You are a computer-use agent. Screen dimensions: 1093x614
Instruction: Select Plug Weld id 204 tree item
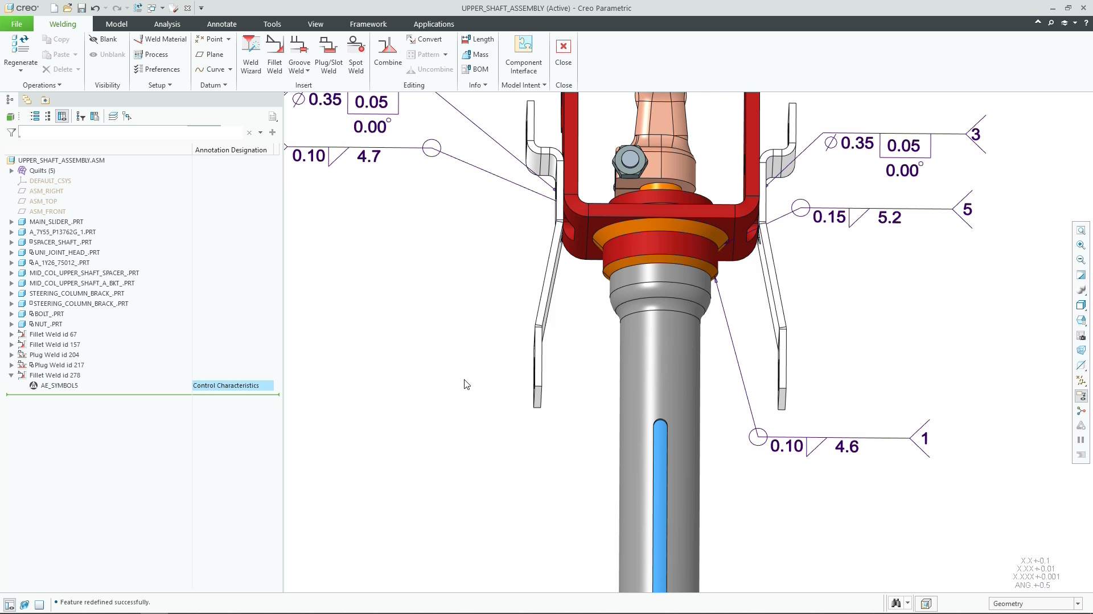(x=54, y=355)
